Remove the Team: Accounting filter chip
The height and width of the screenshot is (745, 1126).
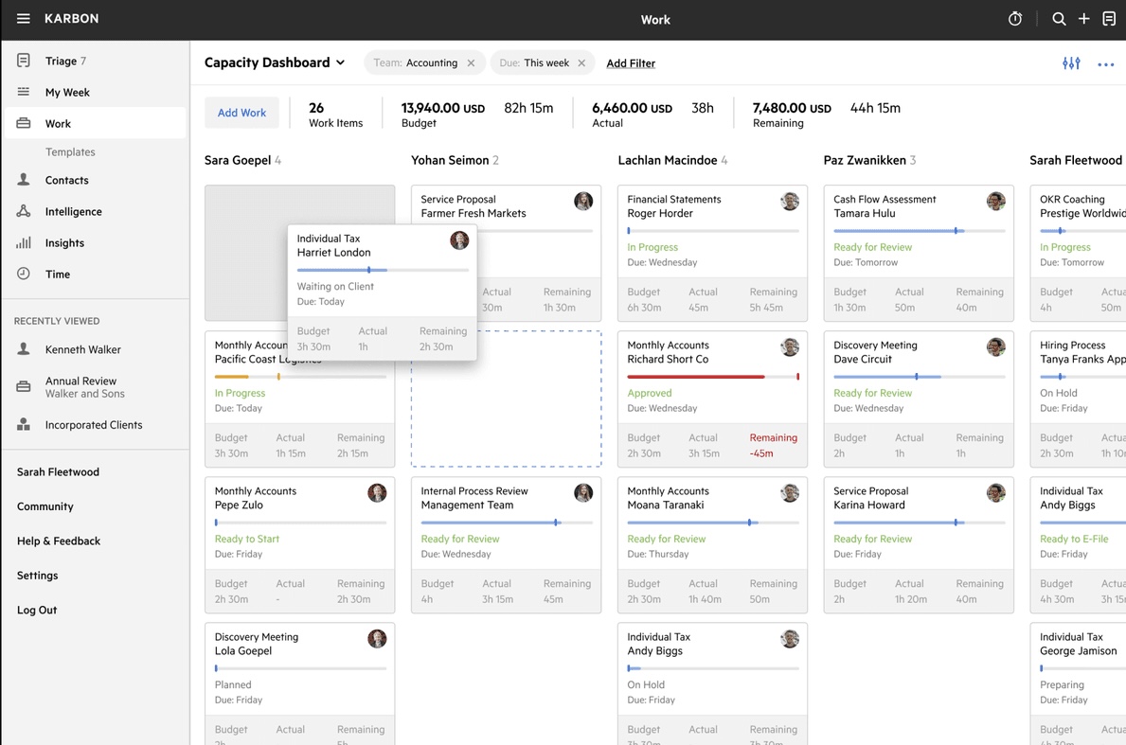471,62
